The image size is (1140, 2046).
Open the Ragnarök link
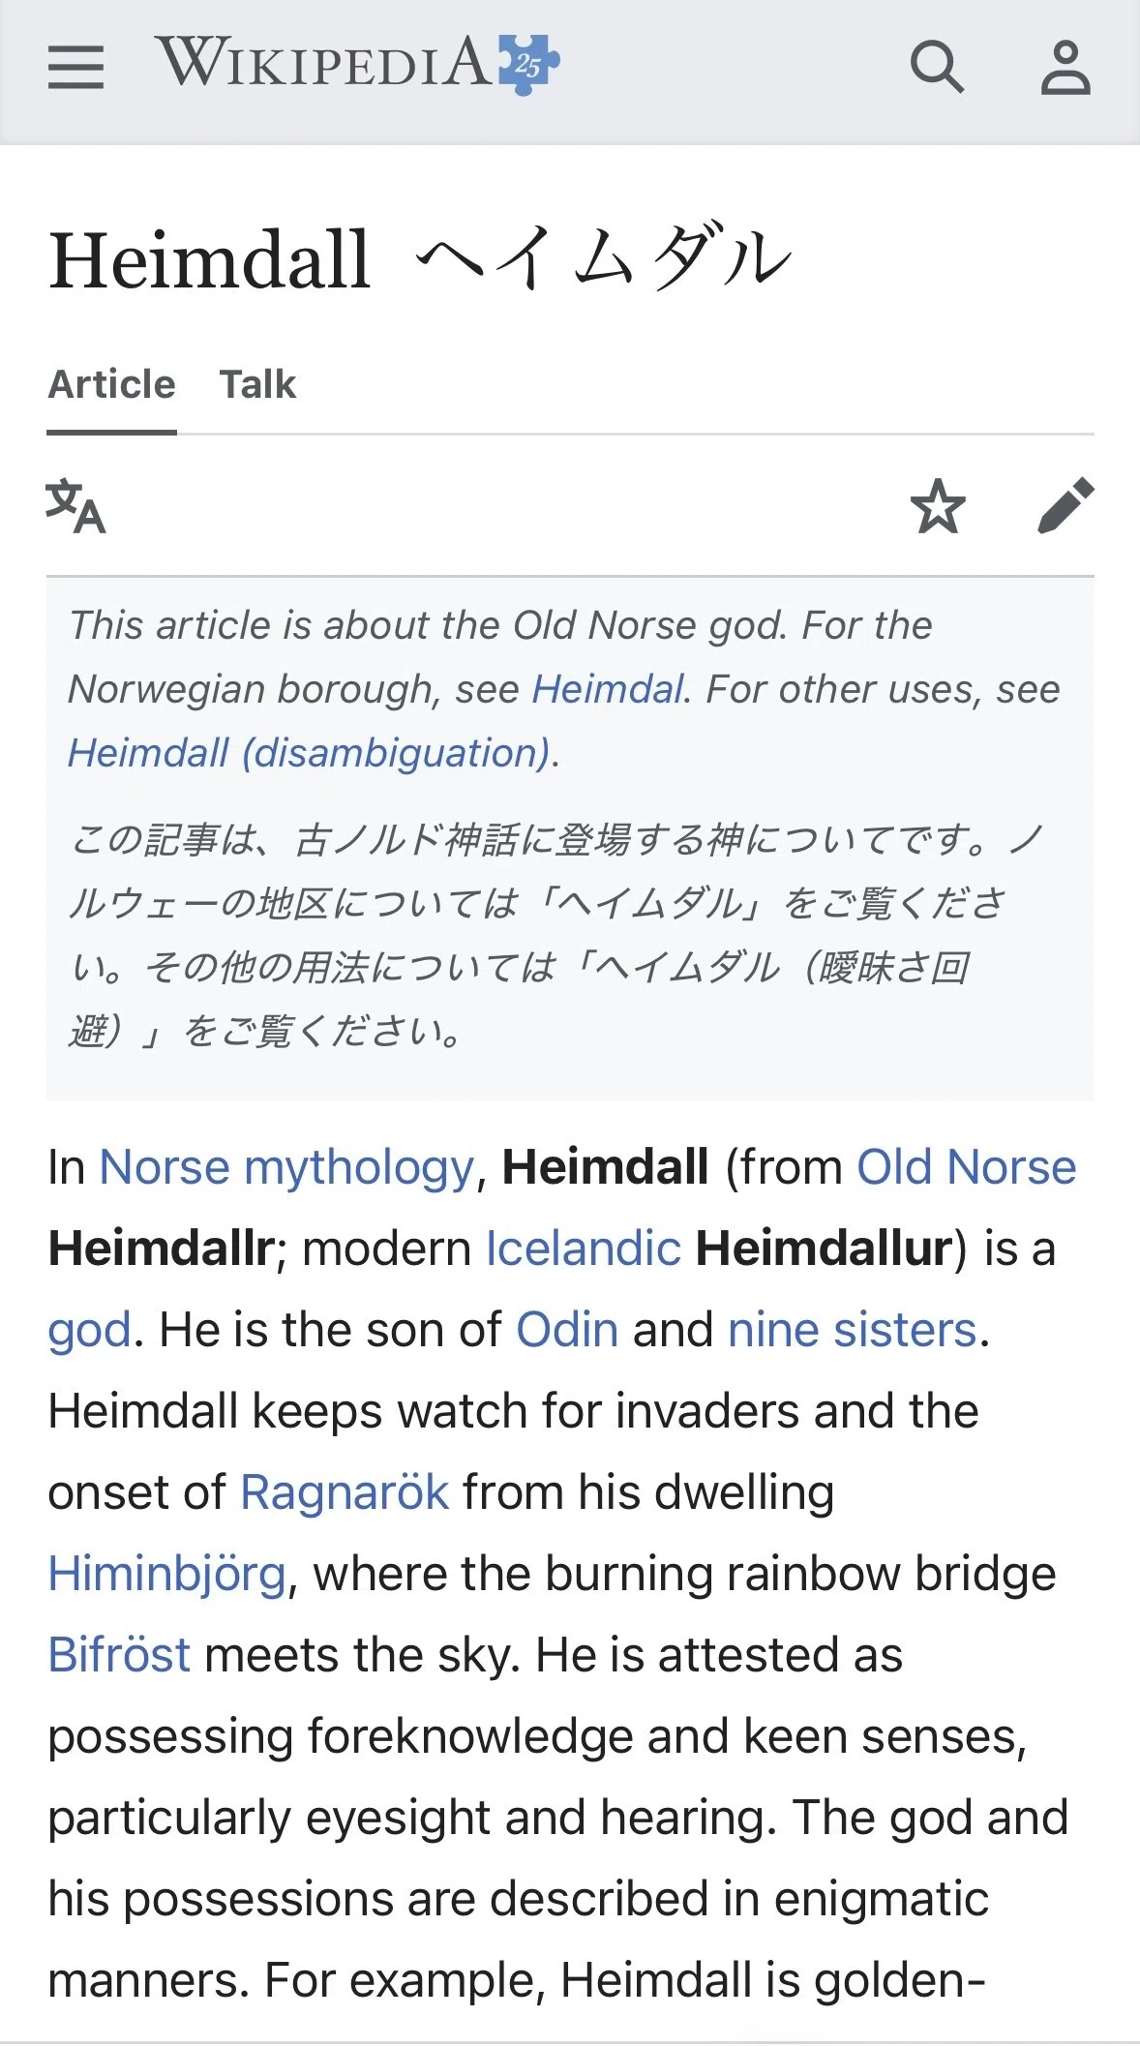point(345,1493)
